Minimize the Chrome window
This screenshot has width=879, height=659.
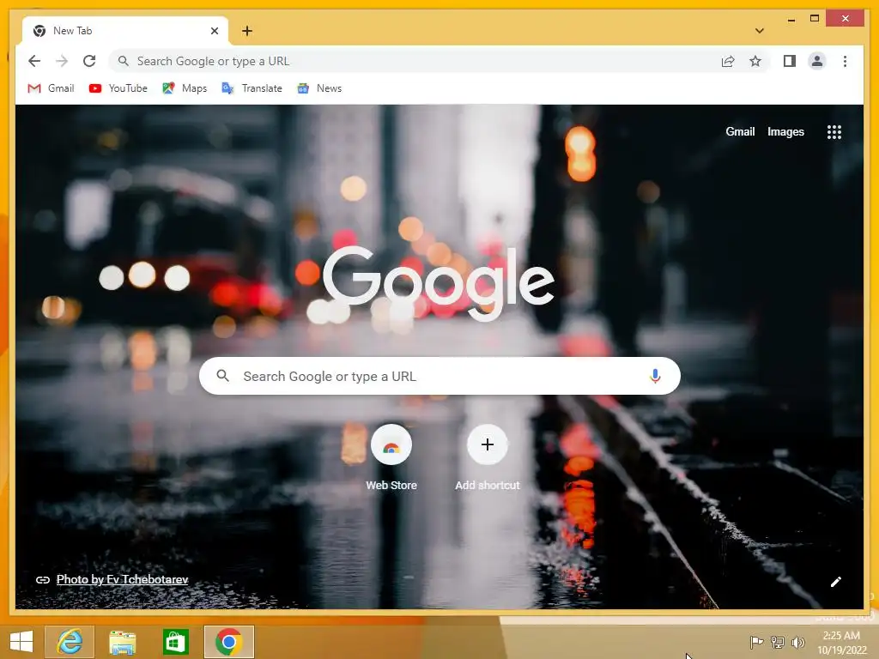[791, 20]
